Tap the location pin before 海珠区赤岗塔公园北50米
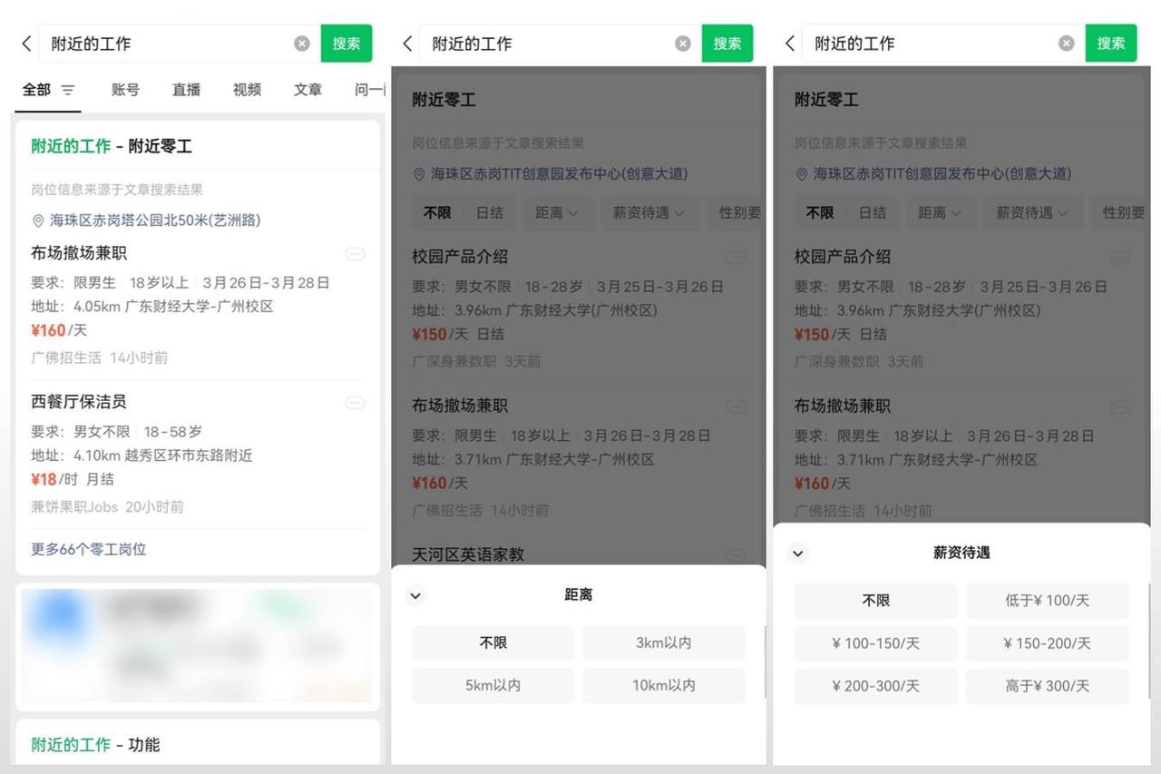Image resolution: width=1161 pixels, height=774 pixels. click(38, 220)
